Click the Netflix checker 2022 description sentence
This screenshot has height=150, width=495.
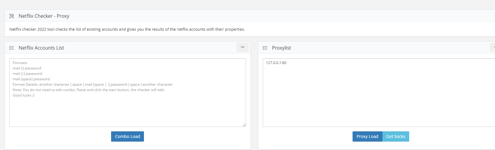[x=127, y=29]
